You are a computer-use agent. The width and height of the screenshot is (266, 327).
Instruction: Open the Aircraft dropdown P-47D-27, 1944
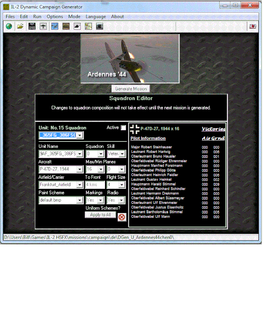(x=80, y=169)
